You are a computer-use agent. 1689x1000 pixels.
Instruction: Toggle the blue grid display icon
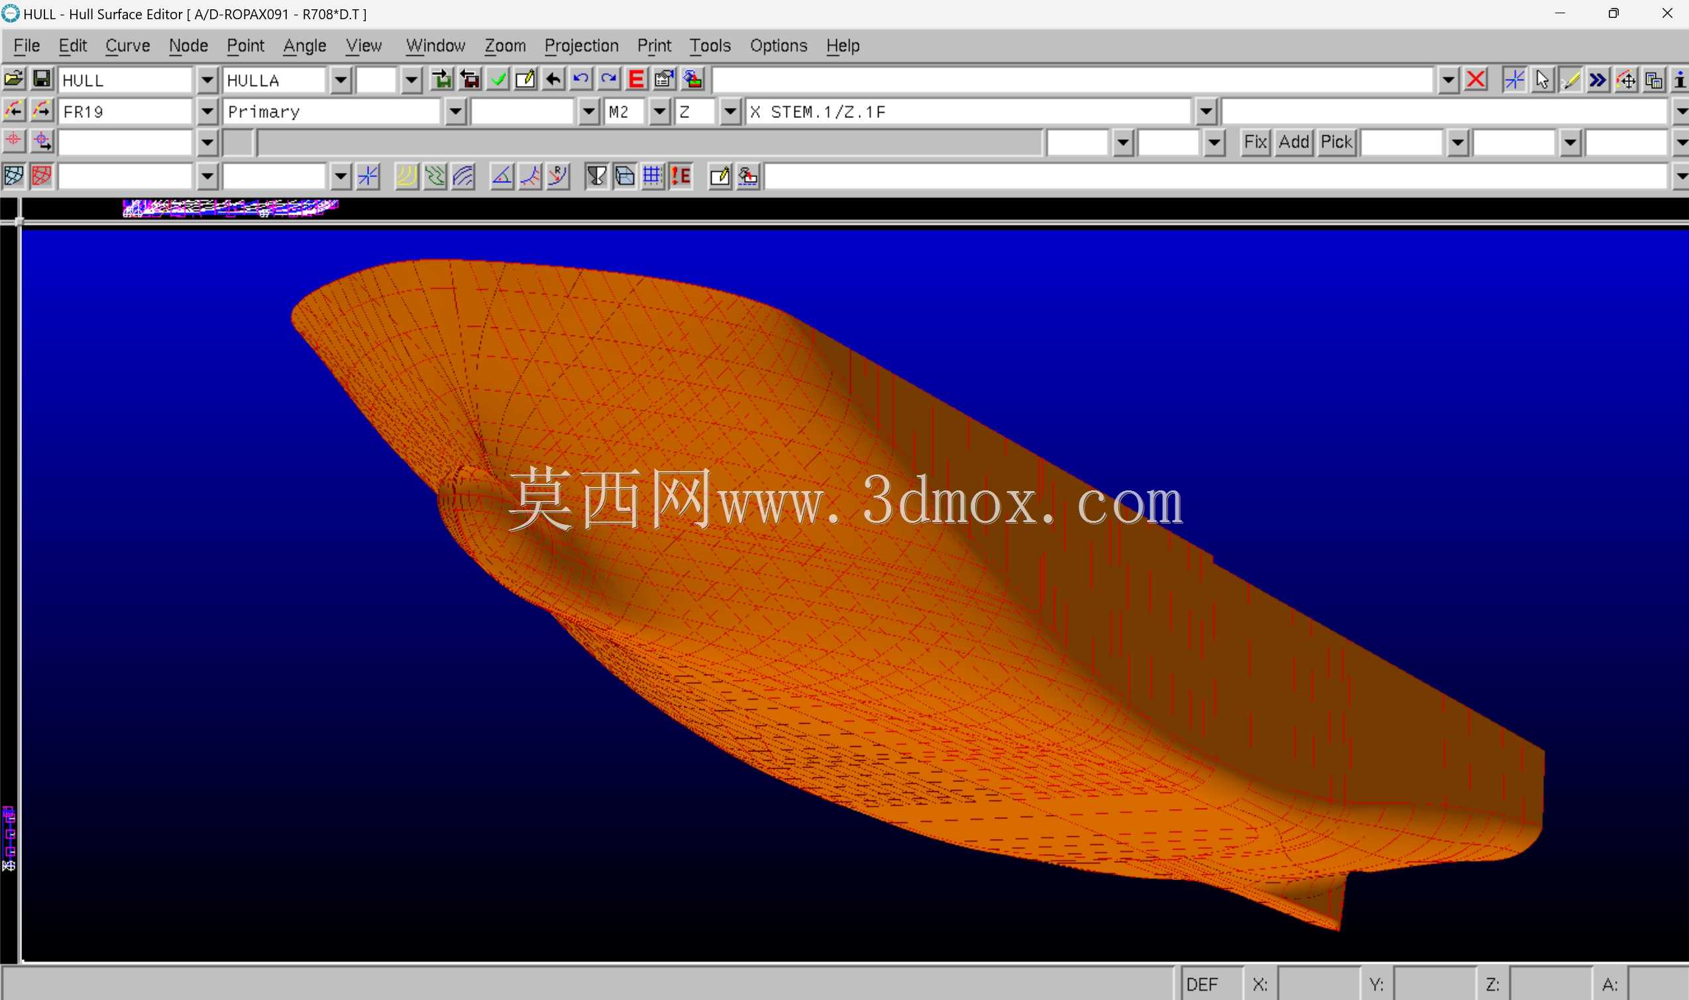[x=653, y=176]
